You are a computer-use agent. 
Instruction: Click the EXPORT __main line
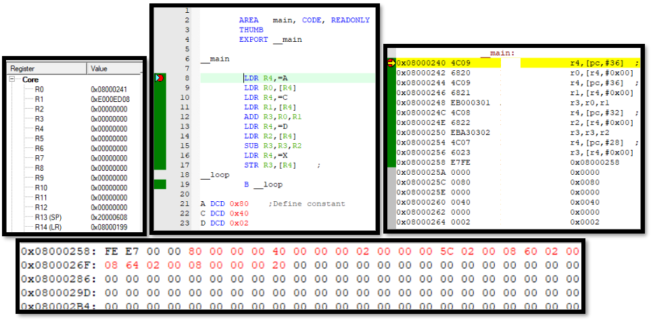click(x=270, y=40)
